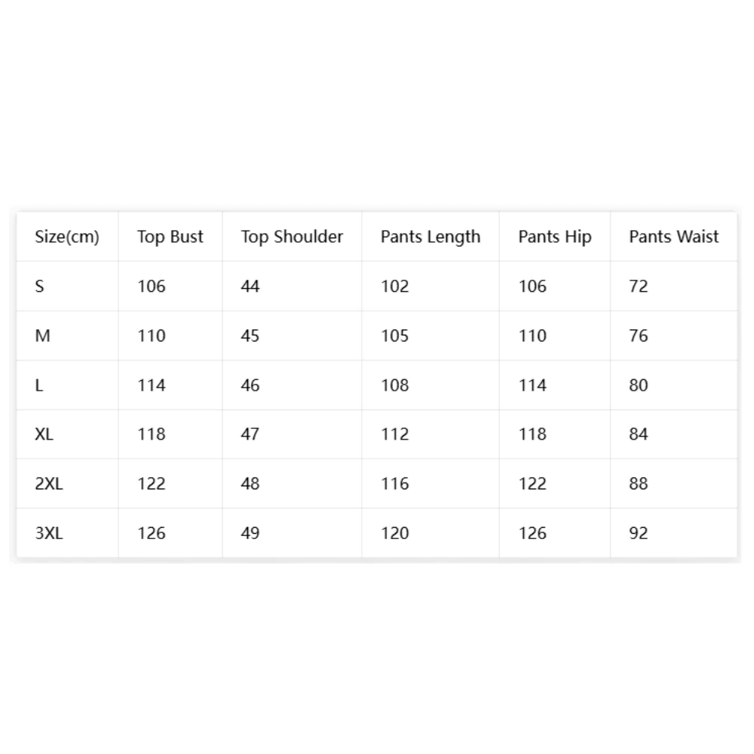Screen dimensions: 754x754
Task: Click the Pants Waist value 72
Action: pos(639,286)
